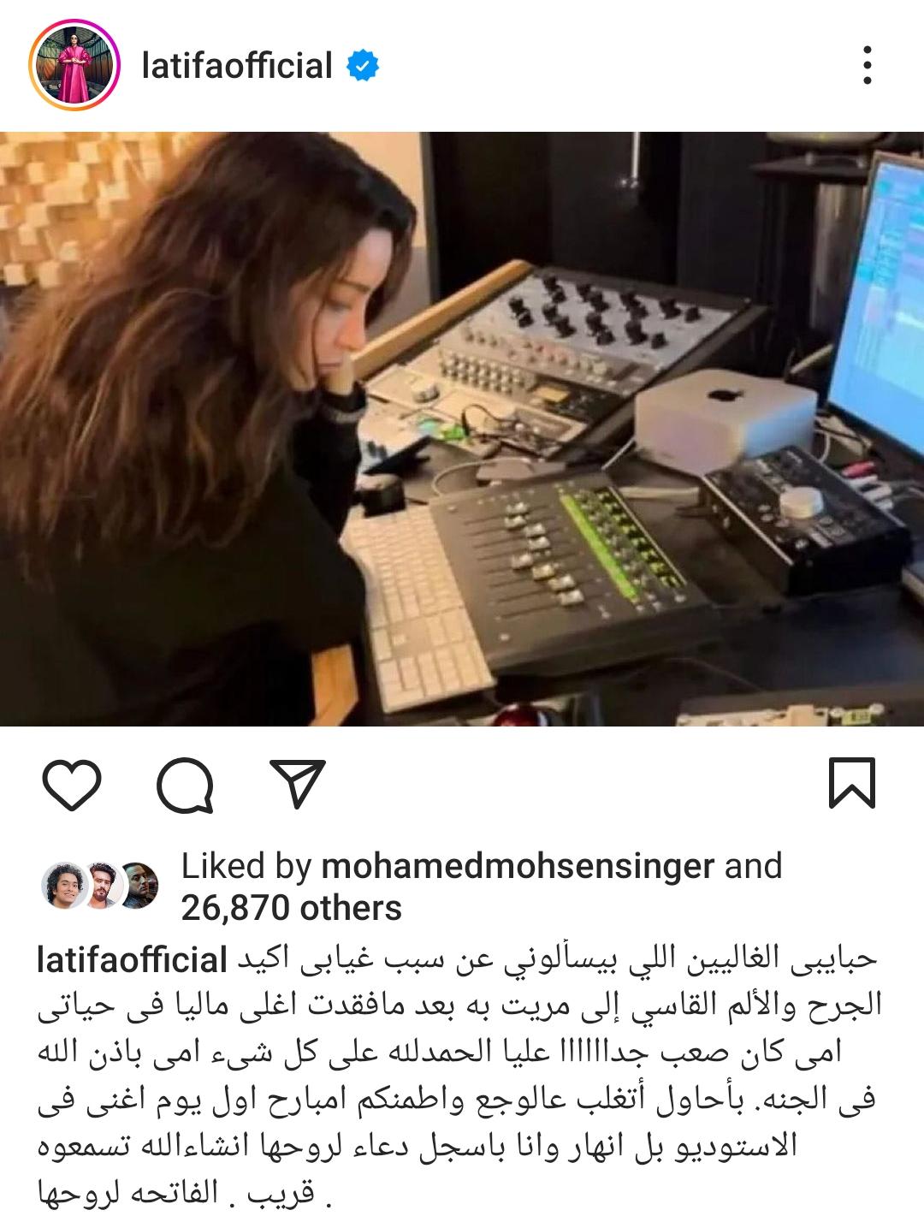View the first liker's curly-haired avatar
924x1216 pixels.
[x=63, y=887]
